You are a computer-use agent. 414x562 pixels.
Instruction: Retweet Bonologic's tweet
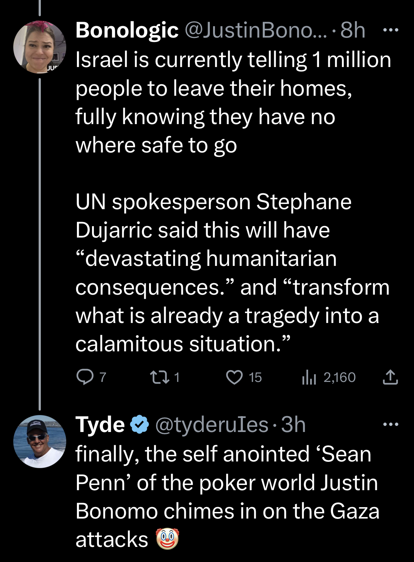coord(160,377)
